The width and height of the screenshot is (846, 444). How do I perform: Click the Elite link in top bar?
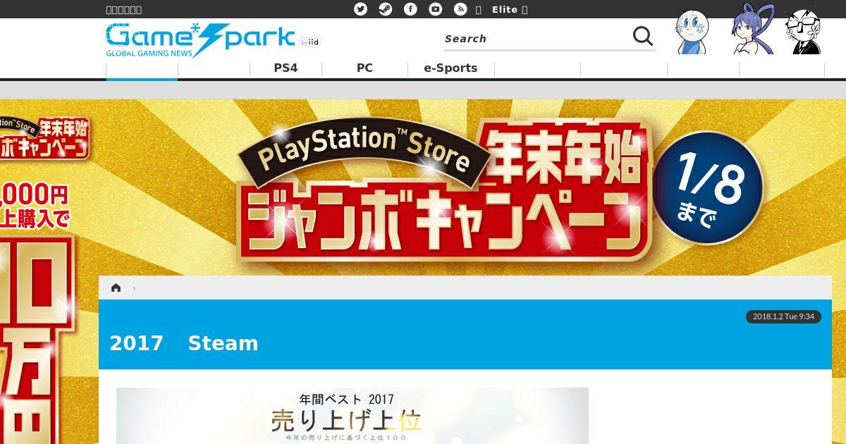click(505, 9)
